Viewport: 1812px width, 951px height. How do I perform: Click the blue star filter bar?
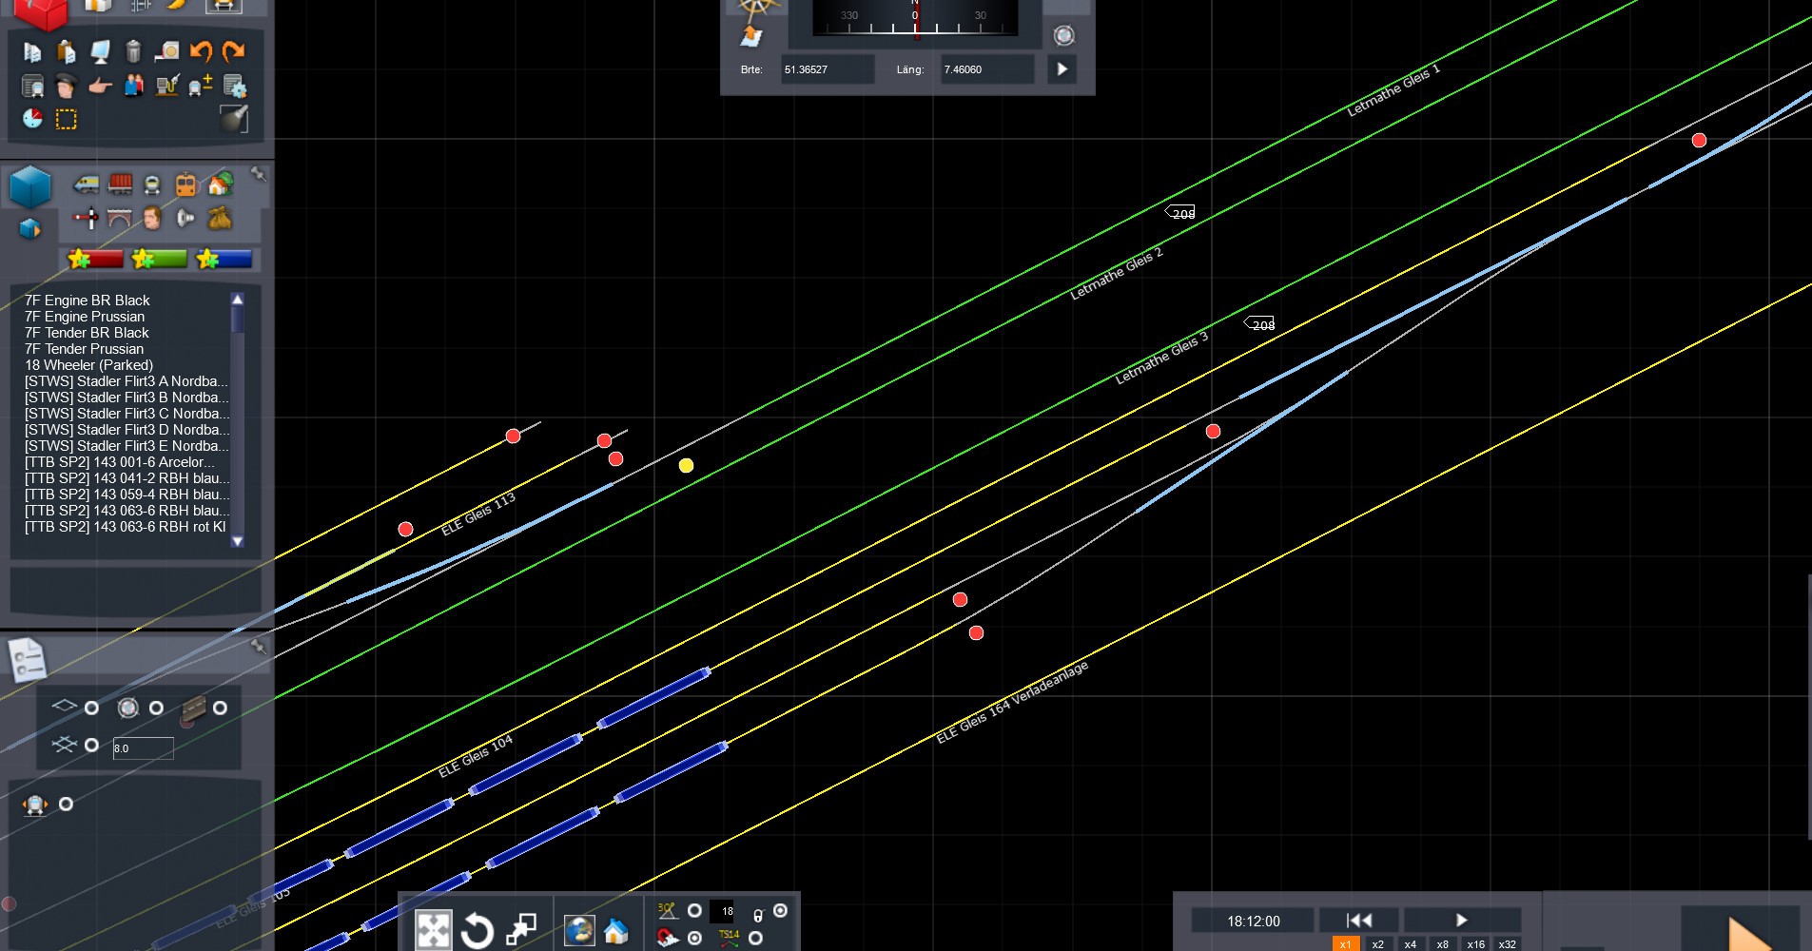224,259
